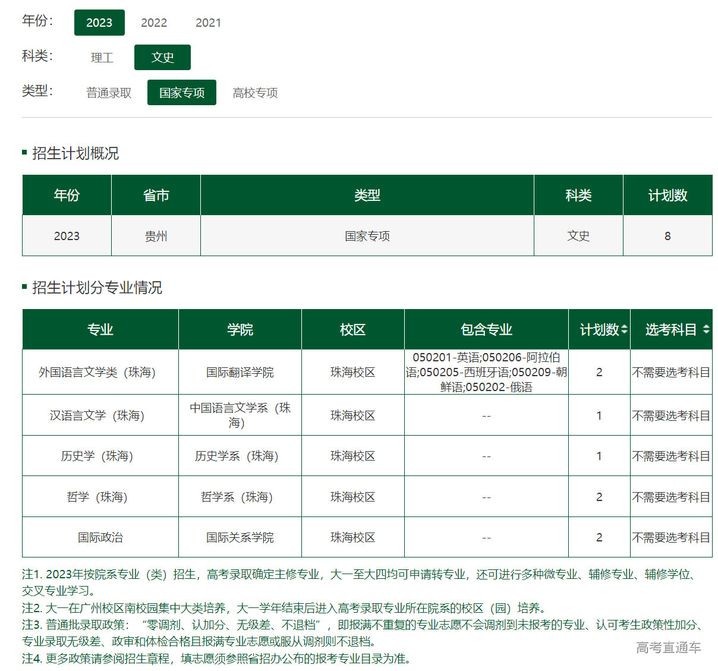
Task: Sort by 选考科目 column arrow icon
Action: click(x=706, y=329)
